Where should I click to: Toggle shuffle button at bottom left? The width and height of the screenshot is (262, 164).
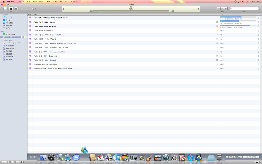coord(10,162)
